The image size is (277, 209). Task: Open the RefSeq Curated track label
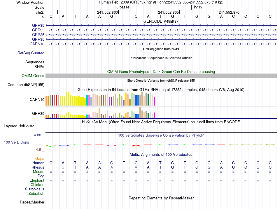pos(31,53)
